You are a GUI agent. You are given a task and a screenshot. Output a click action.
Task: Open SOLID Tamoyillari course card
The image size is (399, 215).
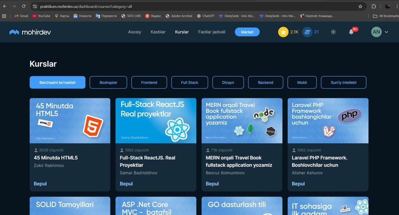pyautogui.click(x=70, y=206)
